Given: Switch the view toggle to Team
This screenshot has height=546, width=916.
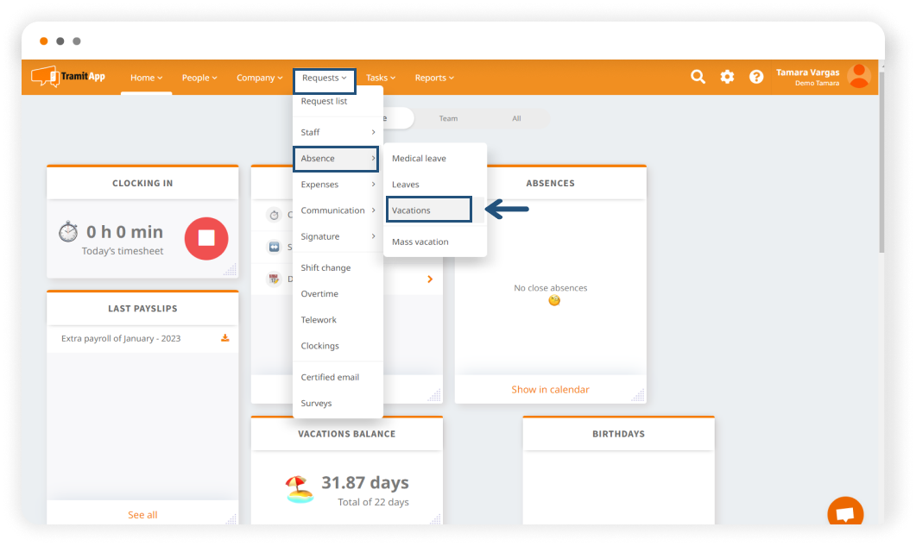Looking at the screenshot, I should [448, 119].
